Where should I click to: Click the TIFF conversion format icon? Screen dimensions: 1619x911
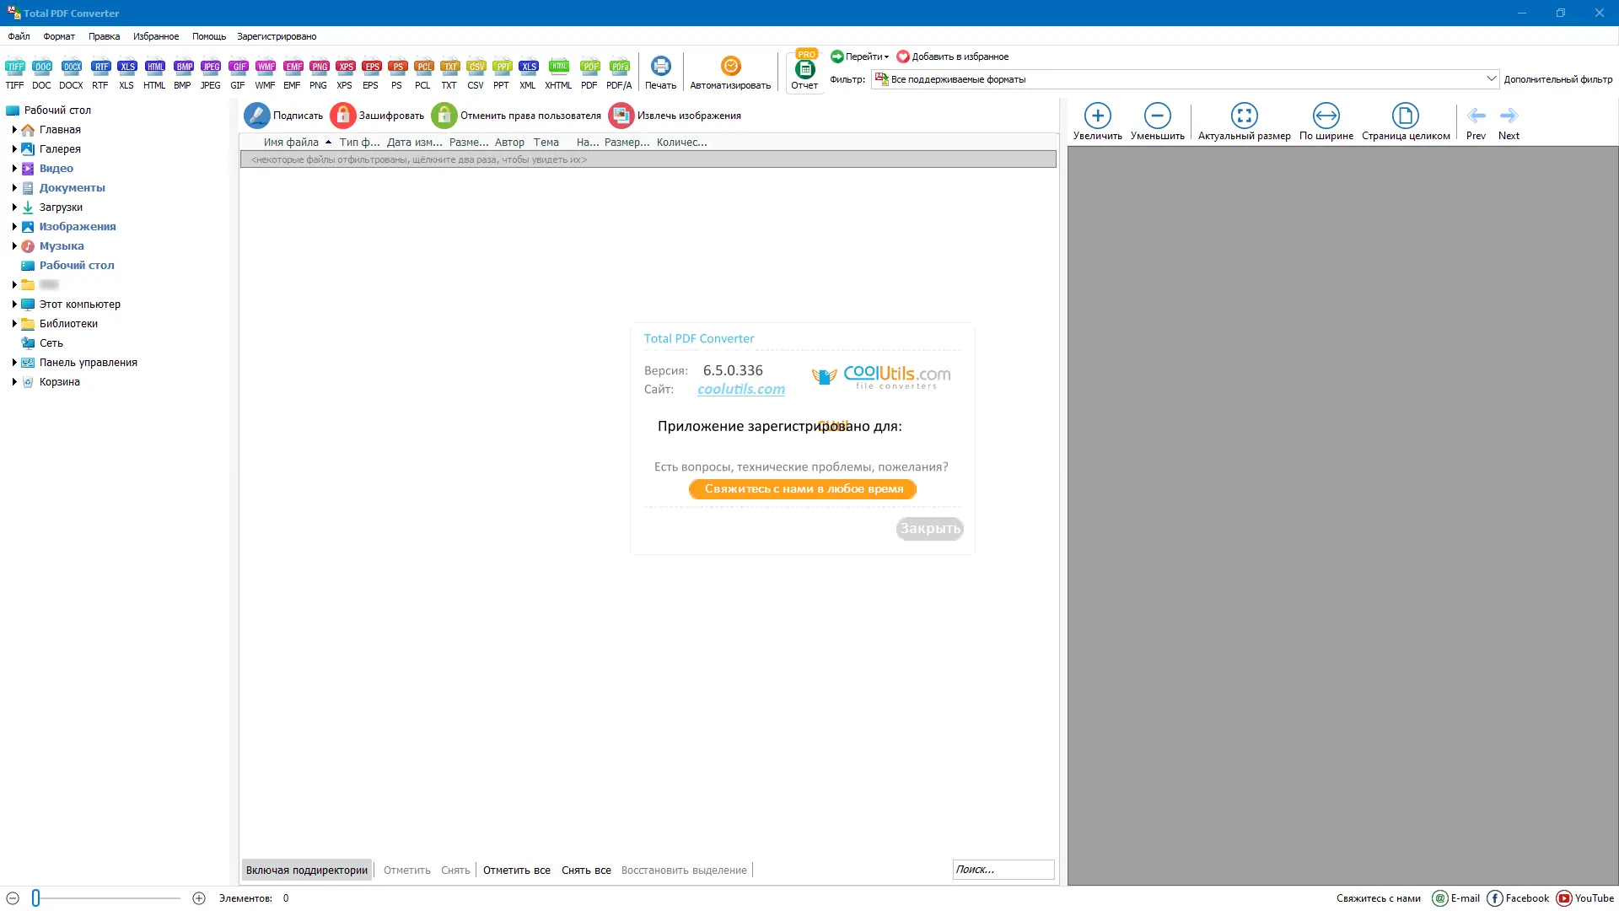14,67
